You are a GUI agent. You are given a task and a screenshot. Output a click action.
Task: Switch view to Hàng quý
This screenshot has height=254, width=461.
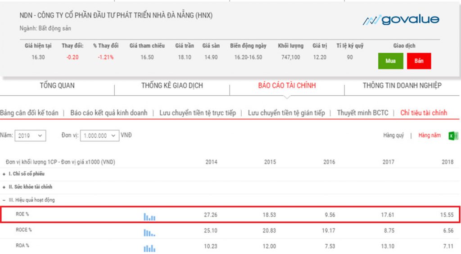point(393,135)
